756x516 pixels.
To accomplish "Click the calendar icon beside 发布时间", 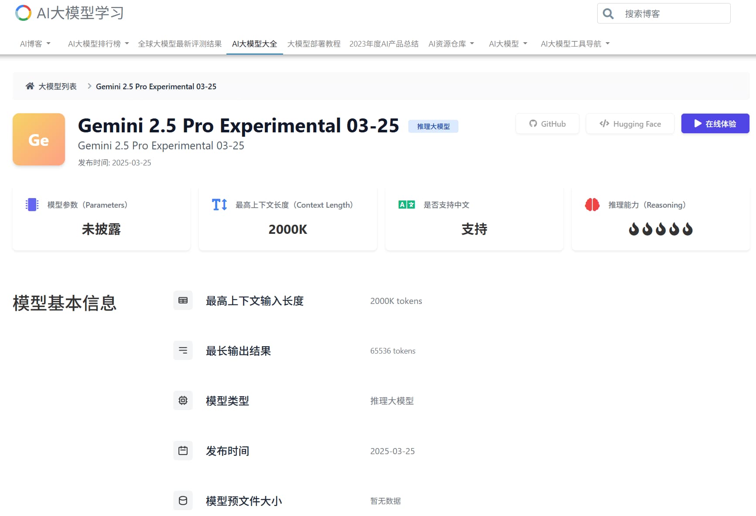I will pos(183,451).
